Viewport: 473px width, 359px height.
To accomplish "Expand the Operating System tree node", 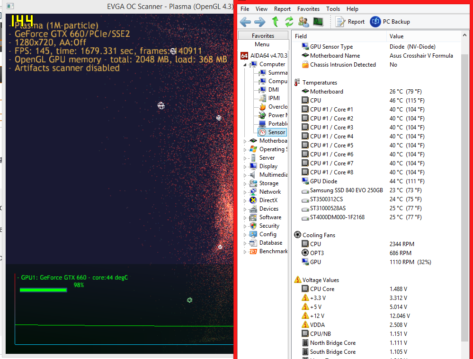I will (245, 149).
